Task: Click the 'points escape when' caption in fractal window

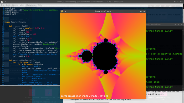Action: tap(84, 96)
